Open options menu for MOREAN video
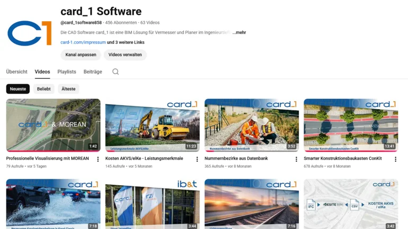The image size is (408, 229). (x=97, y=159)
